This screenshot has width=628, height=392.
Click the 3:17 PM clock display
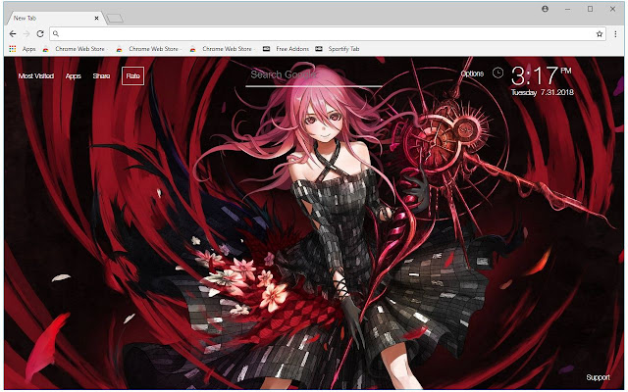point(542,76)
